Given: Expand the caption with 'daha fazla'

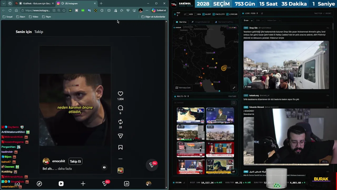Looking at the screenshot, I should [x=65, y=169].
